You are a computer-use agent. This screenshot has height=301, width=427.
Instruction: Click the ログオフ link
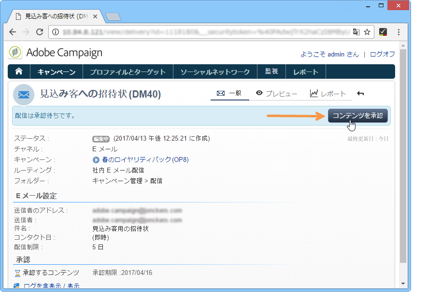click(x=383, y=54)
